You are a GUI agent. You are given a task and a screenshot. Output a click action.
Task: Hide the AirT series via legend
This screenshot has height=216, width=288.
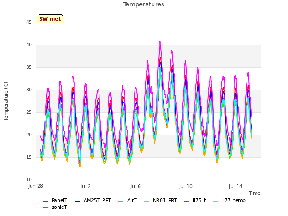[127, 200]
